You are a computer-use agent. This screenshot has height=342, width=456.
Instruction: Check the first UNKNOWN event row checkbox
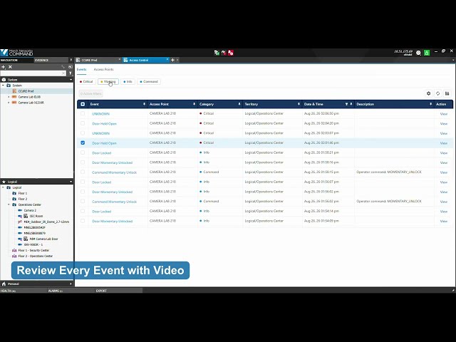83,113
